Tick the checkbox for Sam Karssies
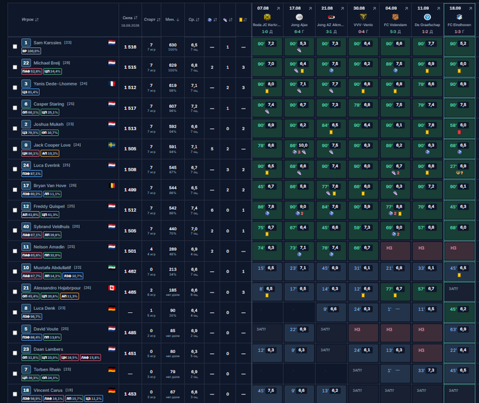 14,46
